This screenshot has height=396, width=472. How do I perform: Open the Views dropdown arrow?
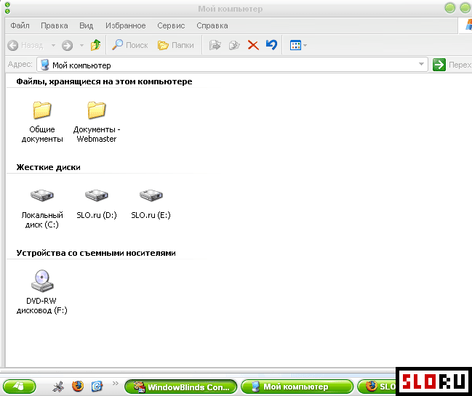(x=305, y=45)
